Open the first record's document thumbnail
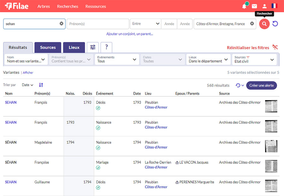The image size is (284, 196). pyautogui.click(x=271, y=106)
